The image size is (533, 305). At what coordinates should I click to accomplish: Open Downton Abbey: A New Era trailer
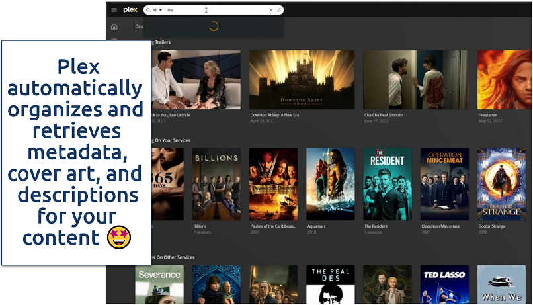[302, 79]
